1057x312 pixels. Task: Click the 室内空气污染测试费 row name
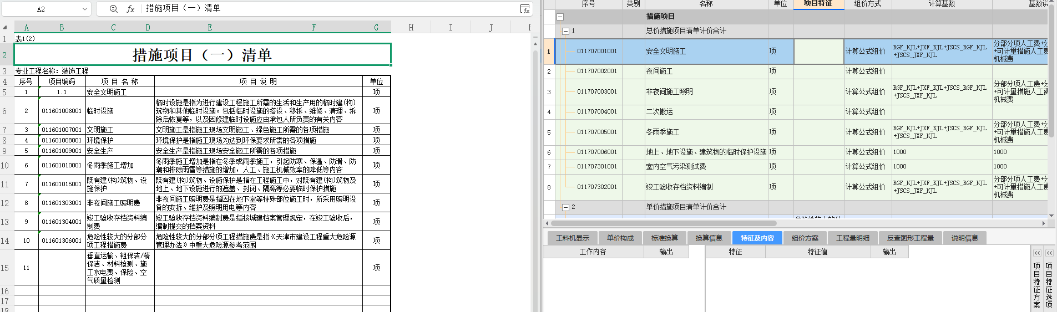pyautogui.click(x=676, y=166)
